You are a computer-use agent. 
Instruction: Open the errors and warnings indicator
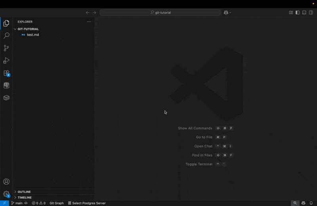(x=38, y=203)
